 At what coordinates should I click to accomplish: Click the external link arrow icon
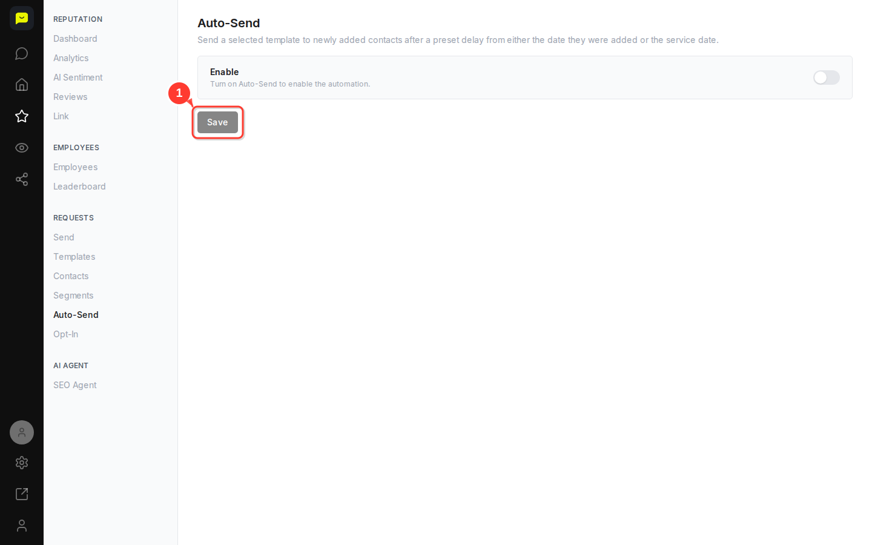tap(22, 494)
